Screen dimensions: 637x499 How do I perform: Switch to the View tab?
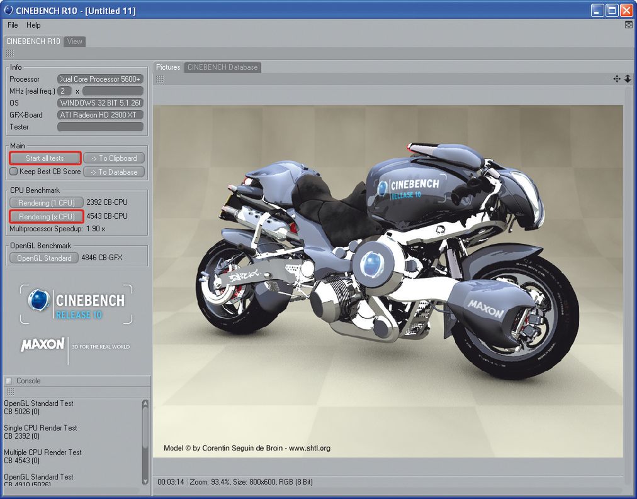click(74, 41)
